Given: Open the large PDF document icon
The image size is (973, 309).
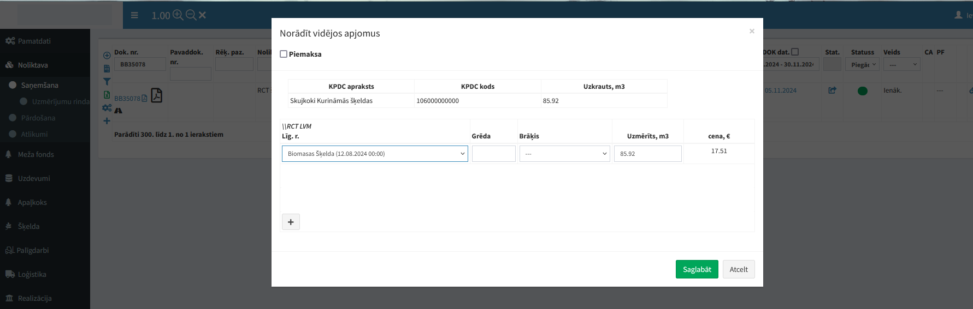Looking at the screenshot, I should tap(157, 95).
